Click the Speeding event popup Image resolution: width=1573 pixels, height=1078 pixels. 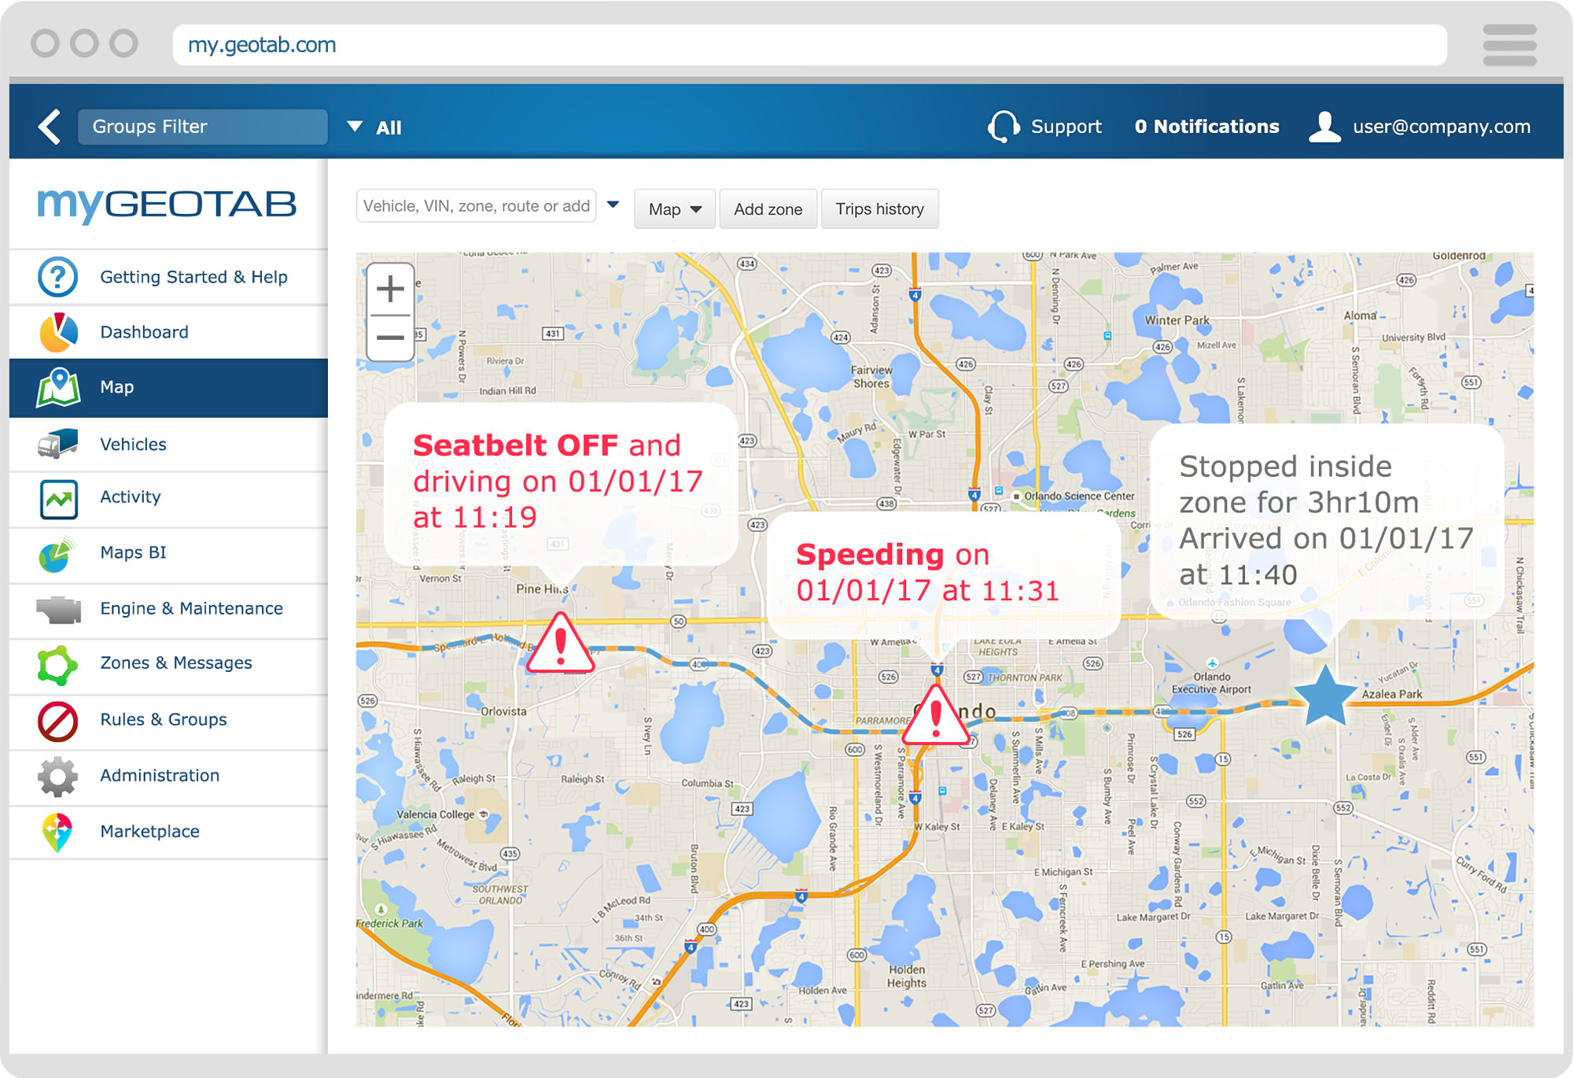pyautogui.click(x=943, y=574)
